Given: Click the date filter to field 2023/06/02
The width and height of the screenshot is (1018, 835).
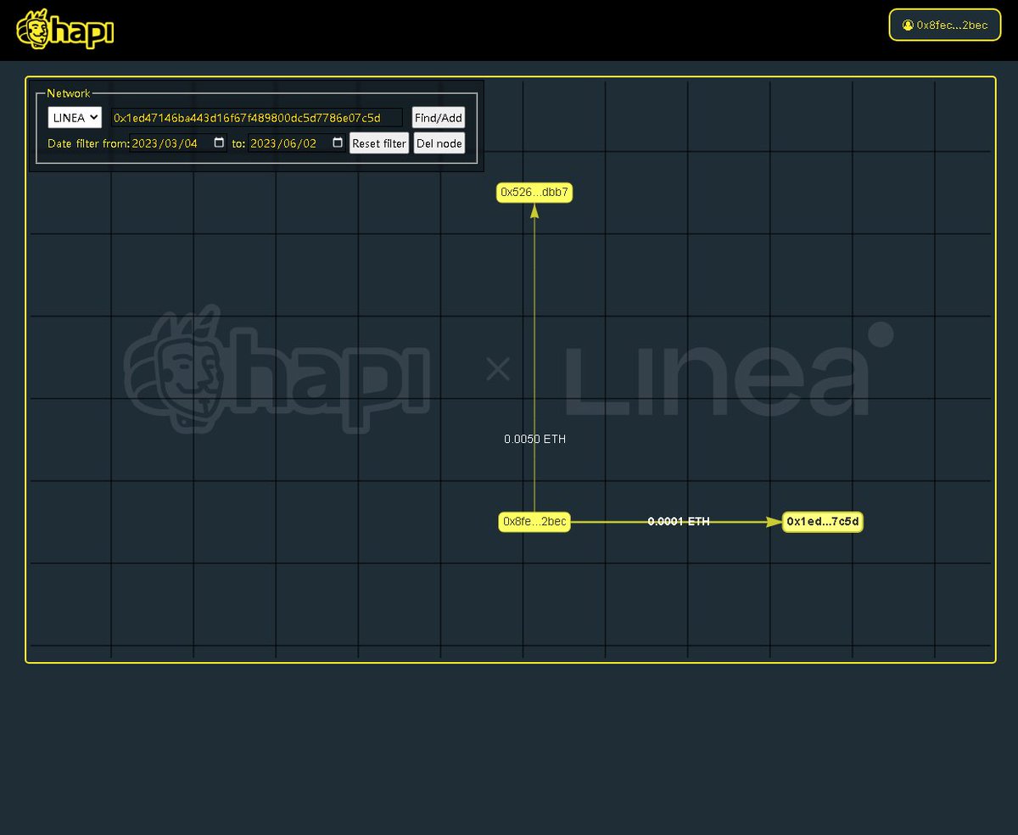Looking at the screenshot, I should [297, 143].
